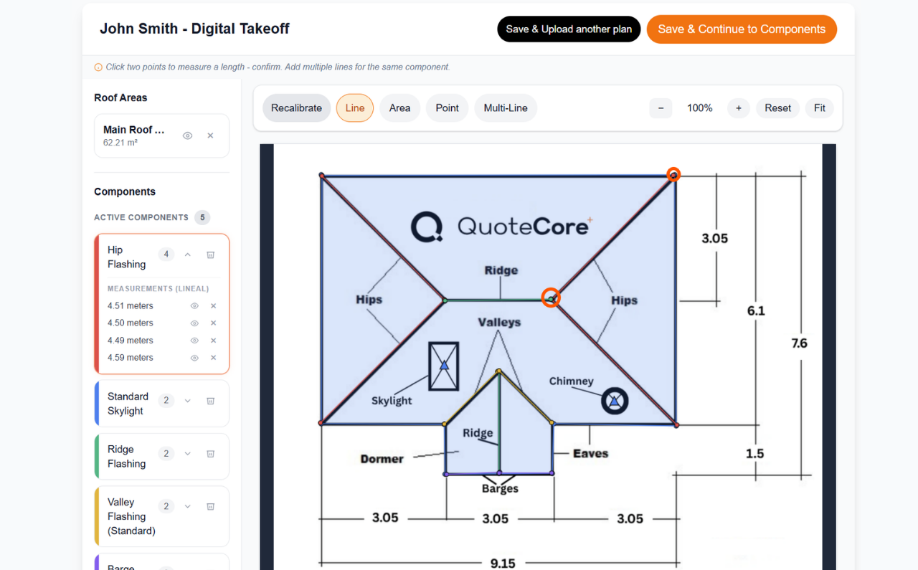Remove the 4.49 meters measurement

tap(213, 341)
